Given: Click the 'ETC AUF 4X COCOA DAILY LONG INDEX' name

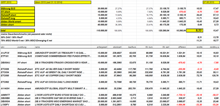Looking at the screenshot, I should [57, 82].
